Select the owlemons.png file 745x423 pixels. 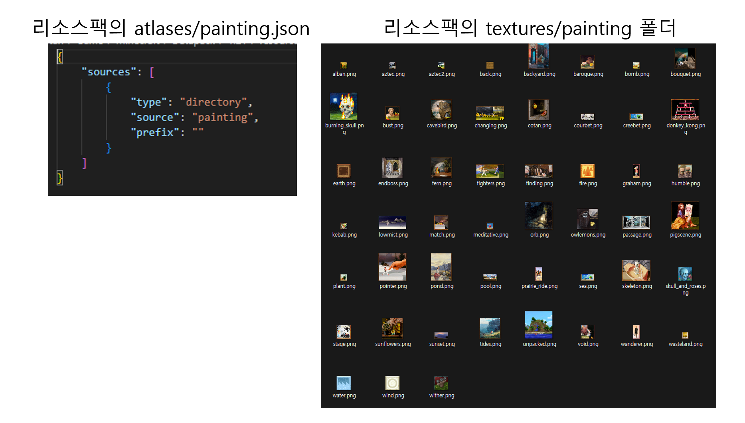pyautogui.click(x=587, y=219)
